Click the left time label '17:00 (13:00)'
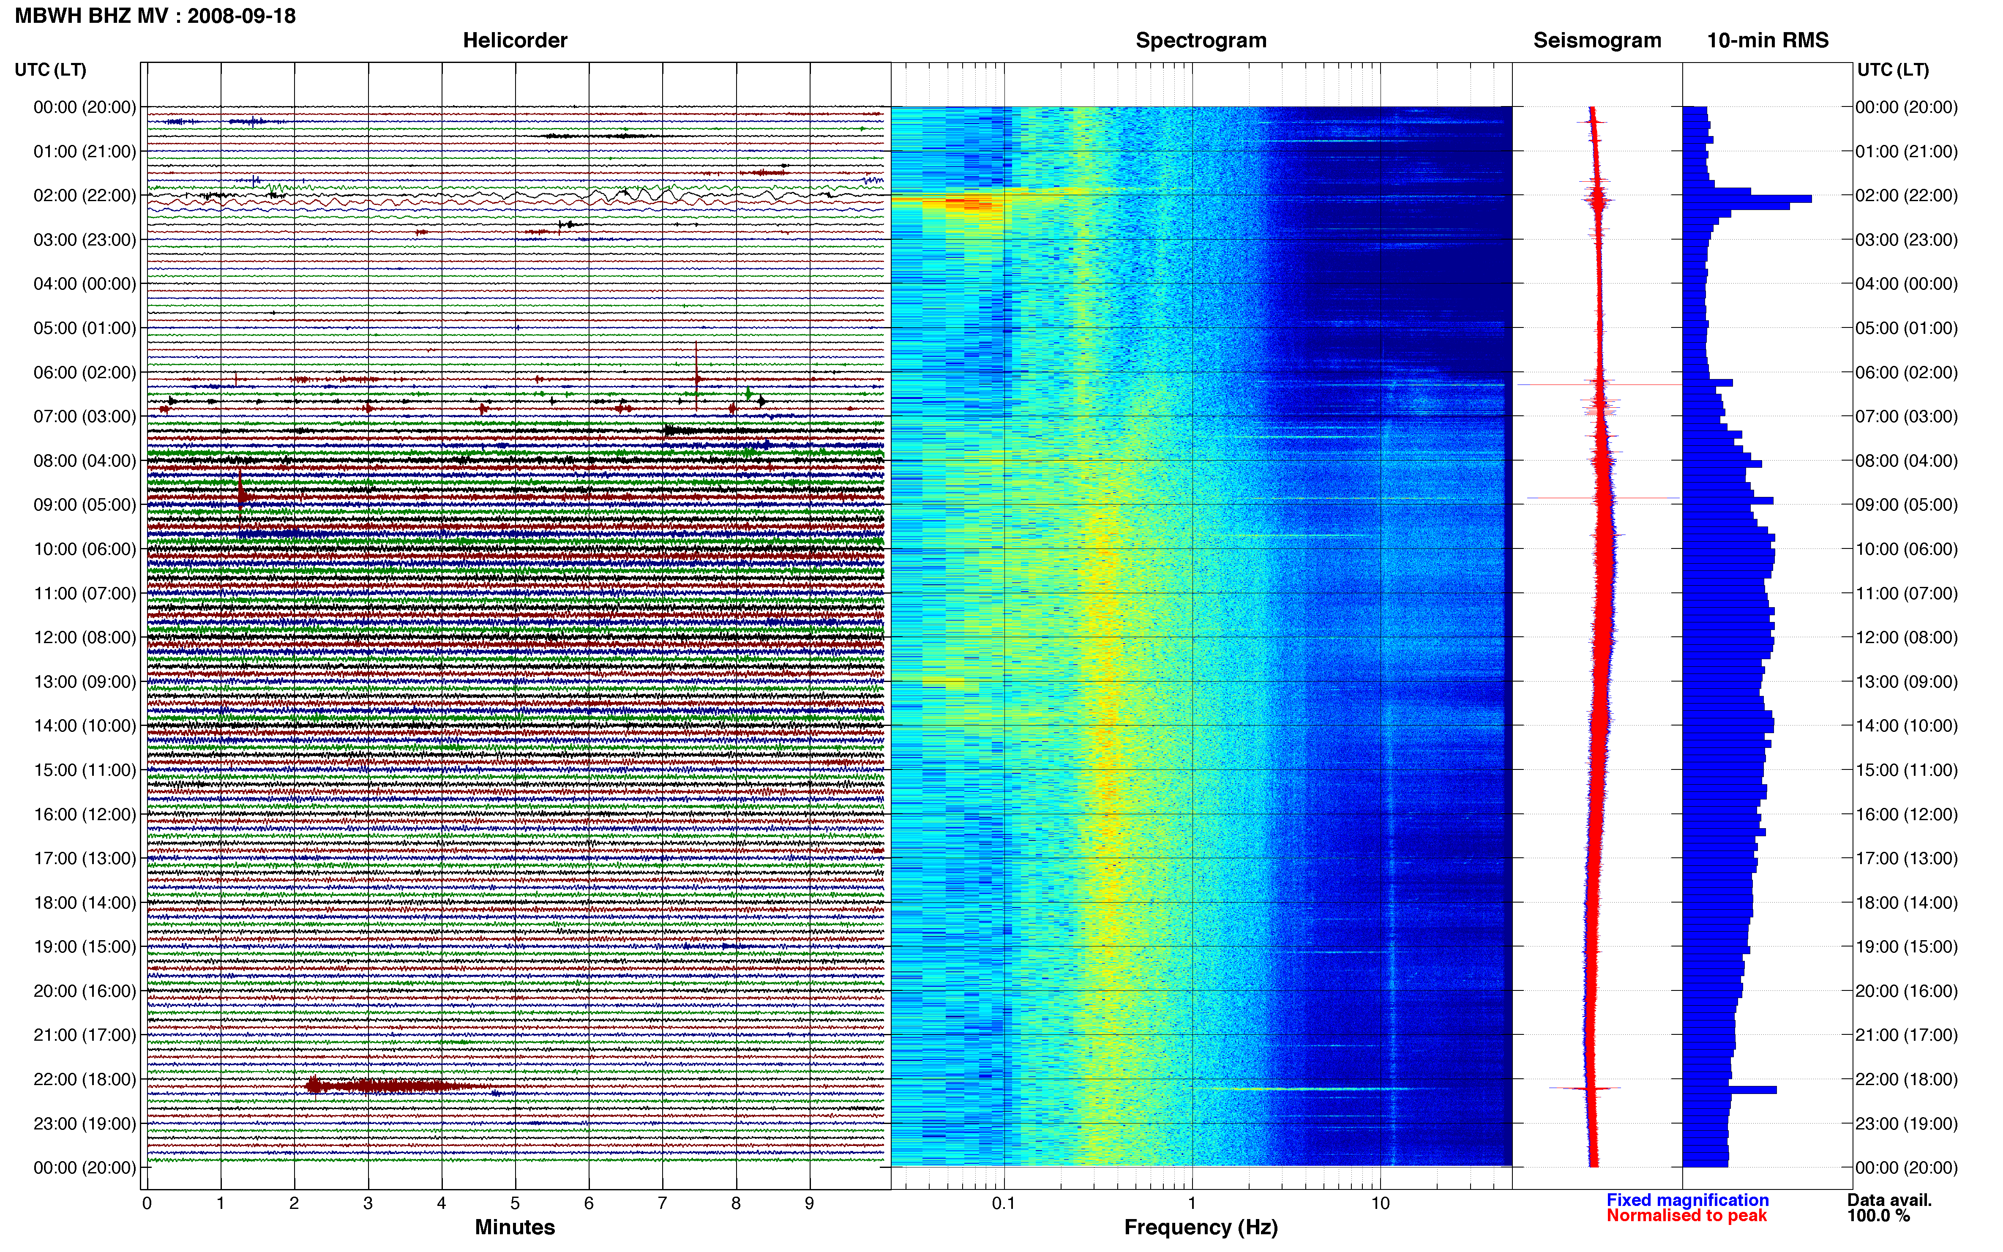The height and width of the screenshot is (1252, 2003). [85, 859]
